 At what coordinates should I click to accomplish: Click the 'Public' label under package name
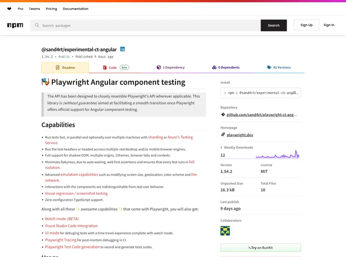[64, 57]
